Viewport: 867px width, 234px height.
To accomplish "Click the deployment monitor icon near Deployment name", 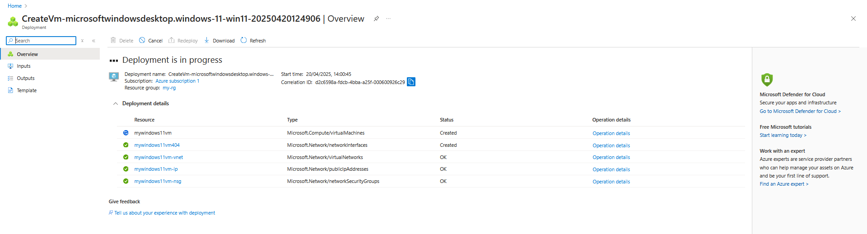I will [x=114, y=77].
